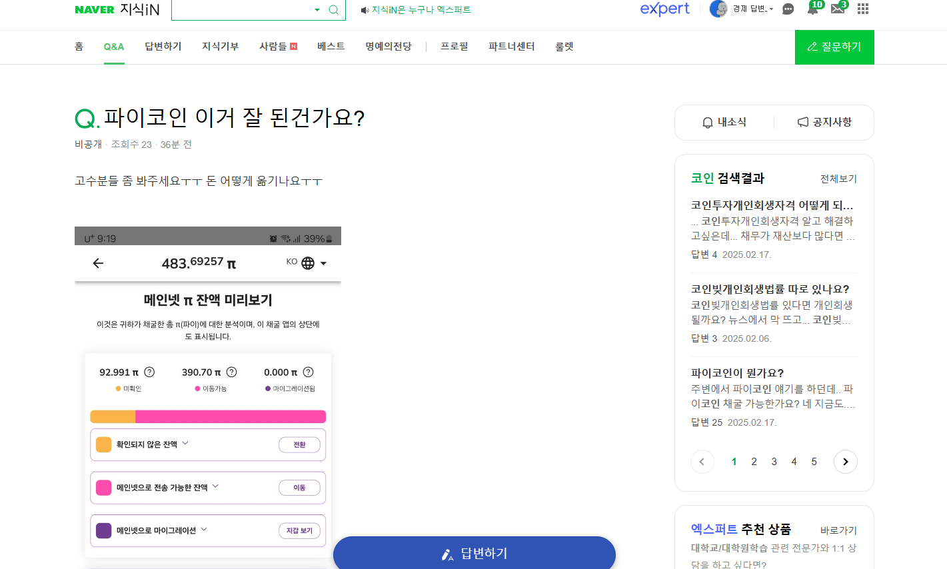This screenshot has height=569, width=947.
Task: Open the chat bubble talk icon
Action: (x=788, y=9)
